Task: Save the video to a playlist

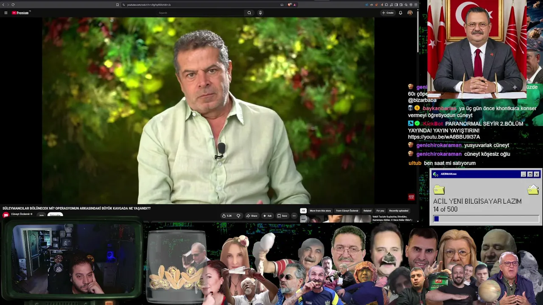Action: coord(282,216)
